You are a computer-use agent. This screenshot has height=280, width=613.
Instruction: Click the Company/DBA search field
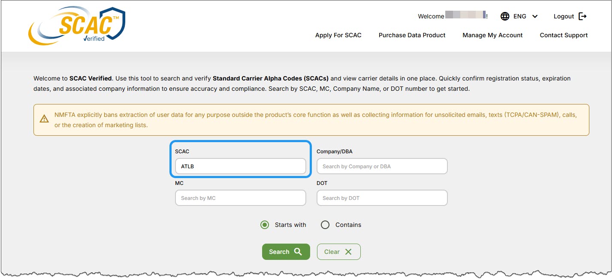382,166
